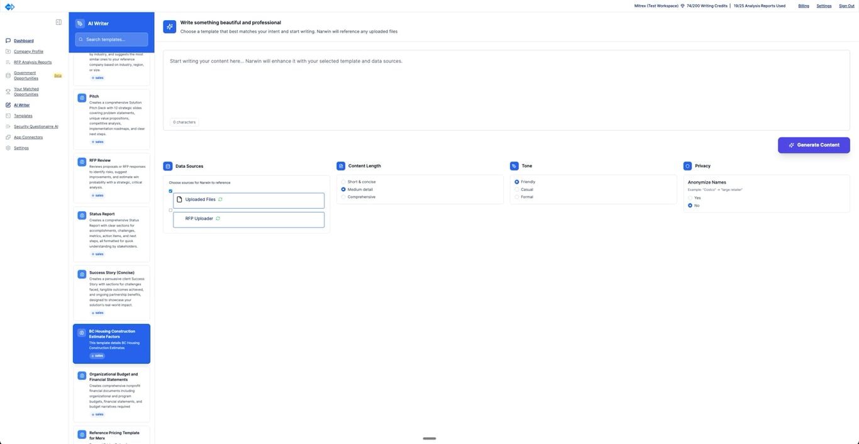Open RFP Analysis Reports
This screenshot has height=444, width=859.
coord(33,62)
